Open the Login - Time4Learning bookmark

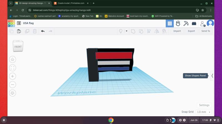pyautogui.click(x=21, y=16)
